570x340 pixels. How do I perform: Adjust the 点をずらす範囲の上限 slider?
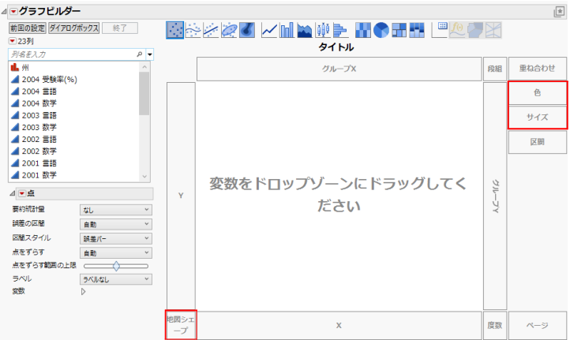[116, 266]
